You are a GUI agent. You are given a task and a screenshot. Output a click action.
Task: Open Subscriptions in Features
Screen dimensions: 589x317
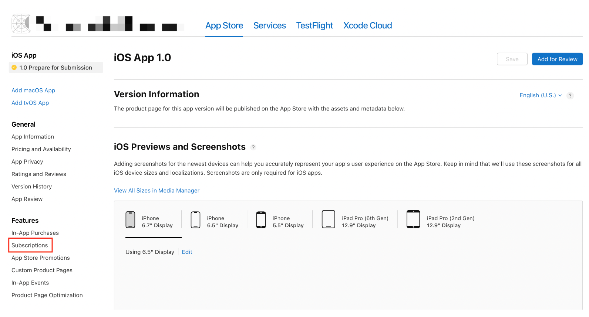(30, 245)
